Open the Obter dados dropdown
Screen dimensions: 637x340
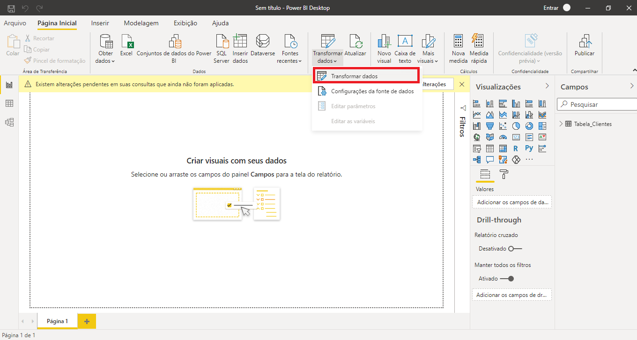[105, 49]
